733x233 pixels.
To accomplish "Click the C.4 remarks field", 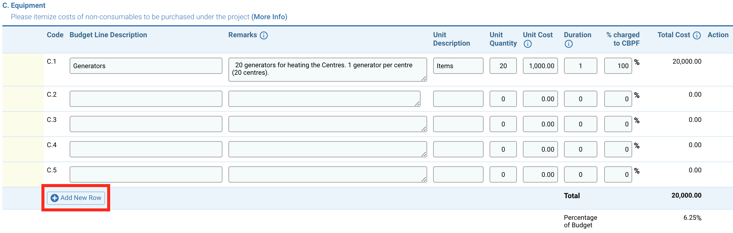I will 327,149.
